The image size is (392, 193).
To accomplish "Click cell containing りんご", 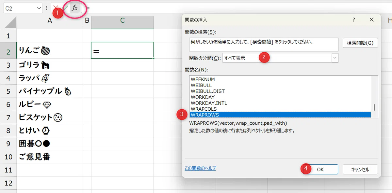I will coord(50,50).
